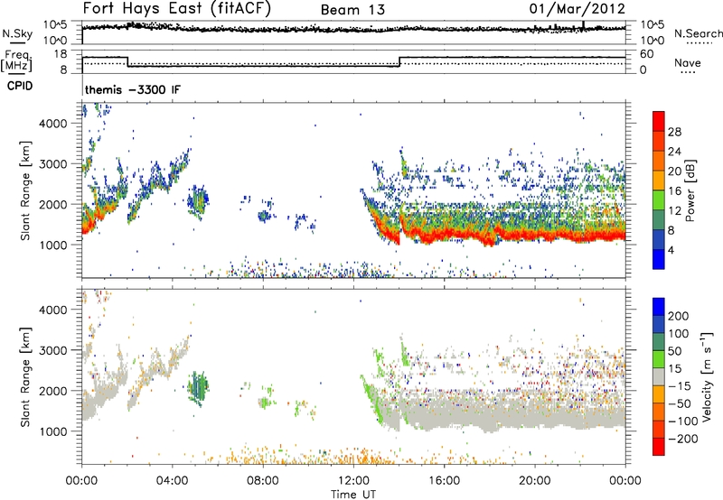This screenshot has width=723, height=500.
Task: Click the date 01/Mar/2012
Action: click(577, 9)
